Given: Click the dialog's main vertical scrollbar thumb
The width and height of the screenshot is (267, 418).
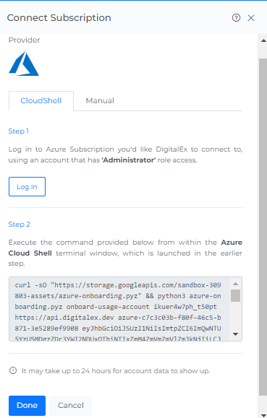Looking at the screenshot, I should click(x=263, y=227).
